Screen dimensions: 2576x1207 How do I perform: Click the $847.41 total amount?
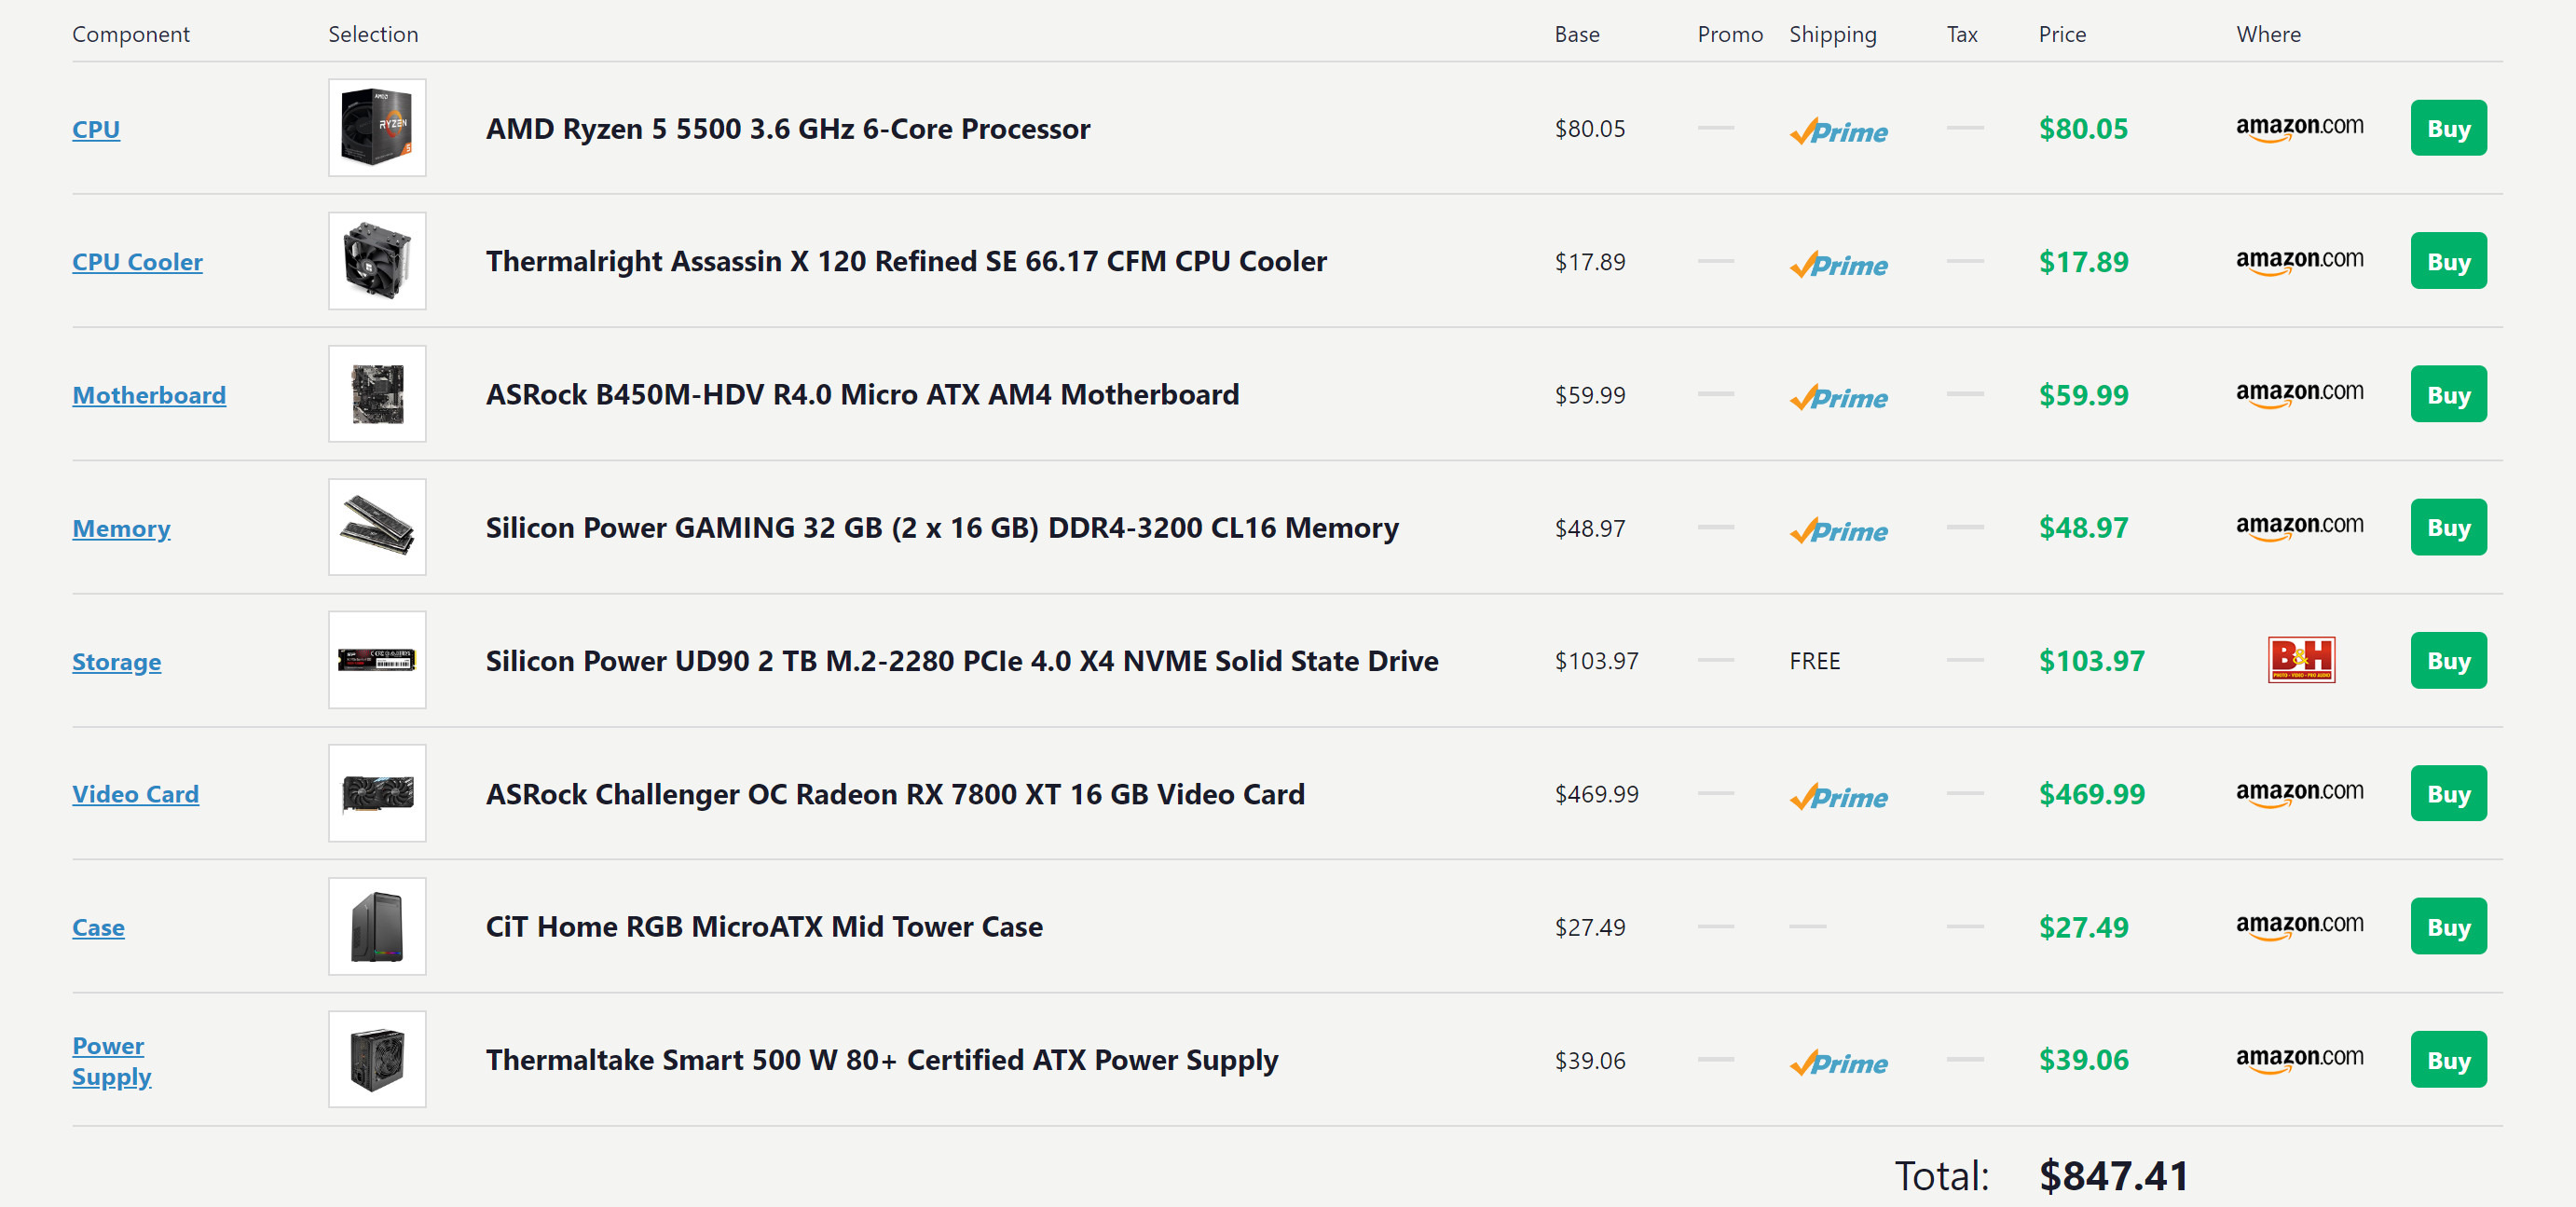click(x=2113, y=1176)
